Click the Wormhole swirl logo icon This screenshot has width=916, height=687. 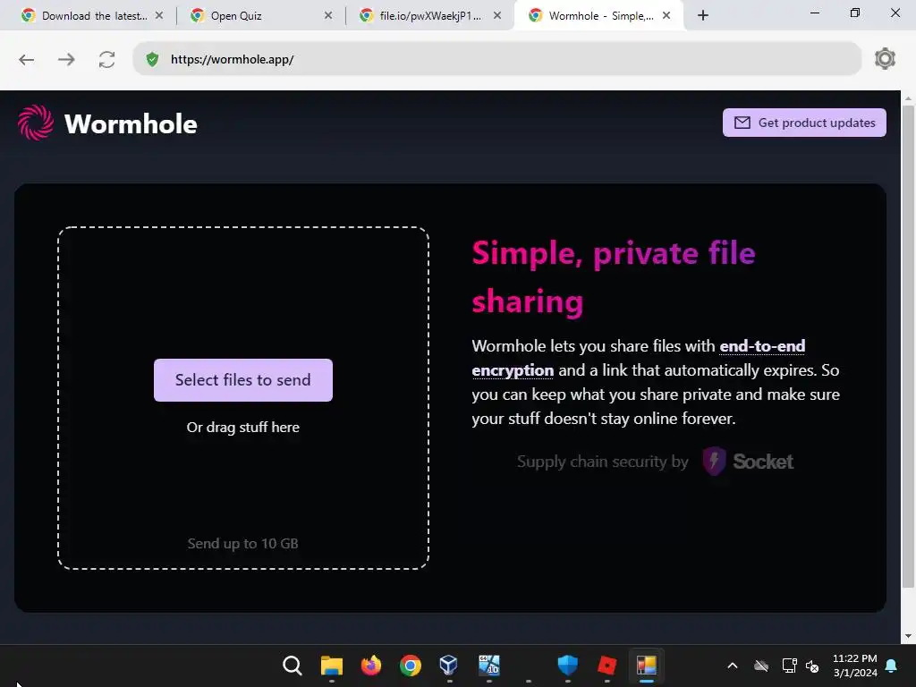point(36,123)
